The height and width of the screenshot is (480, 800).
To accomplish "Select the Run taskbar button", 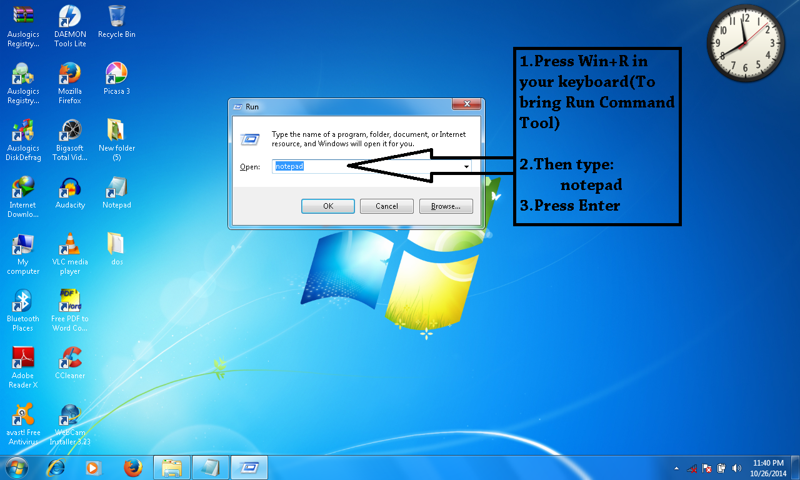I will pyautogui.click(x=249, y=467).
